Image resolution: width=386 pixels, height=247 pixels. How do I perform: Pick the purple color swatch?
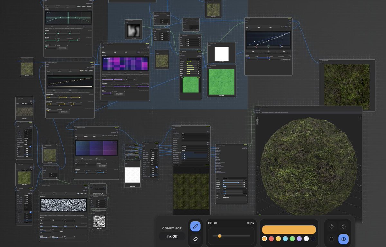299,239
